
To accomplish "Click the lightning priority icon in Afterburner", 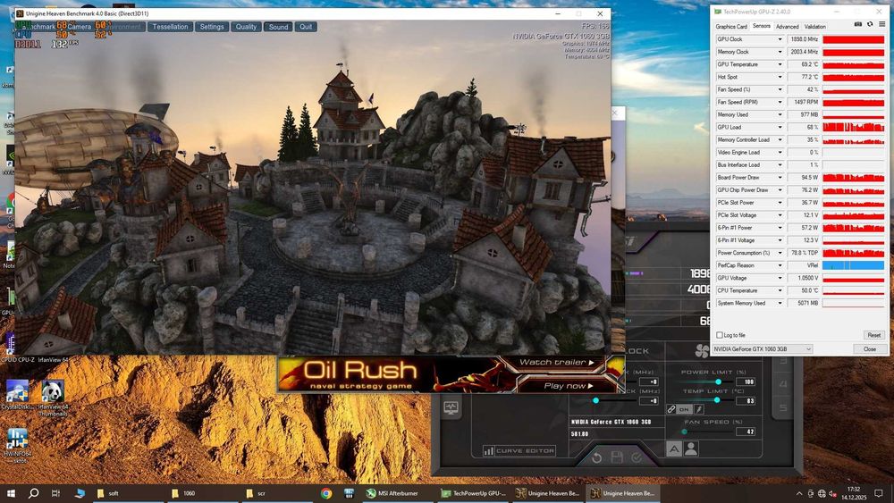I will [698, 409].
